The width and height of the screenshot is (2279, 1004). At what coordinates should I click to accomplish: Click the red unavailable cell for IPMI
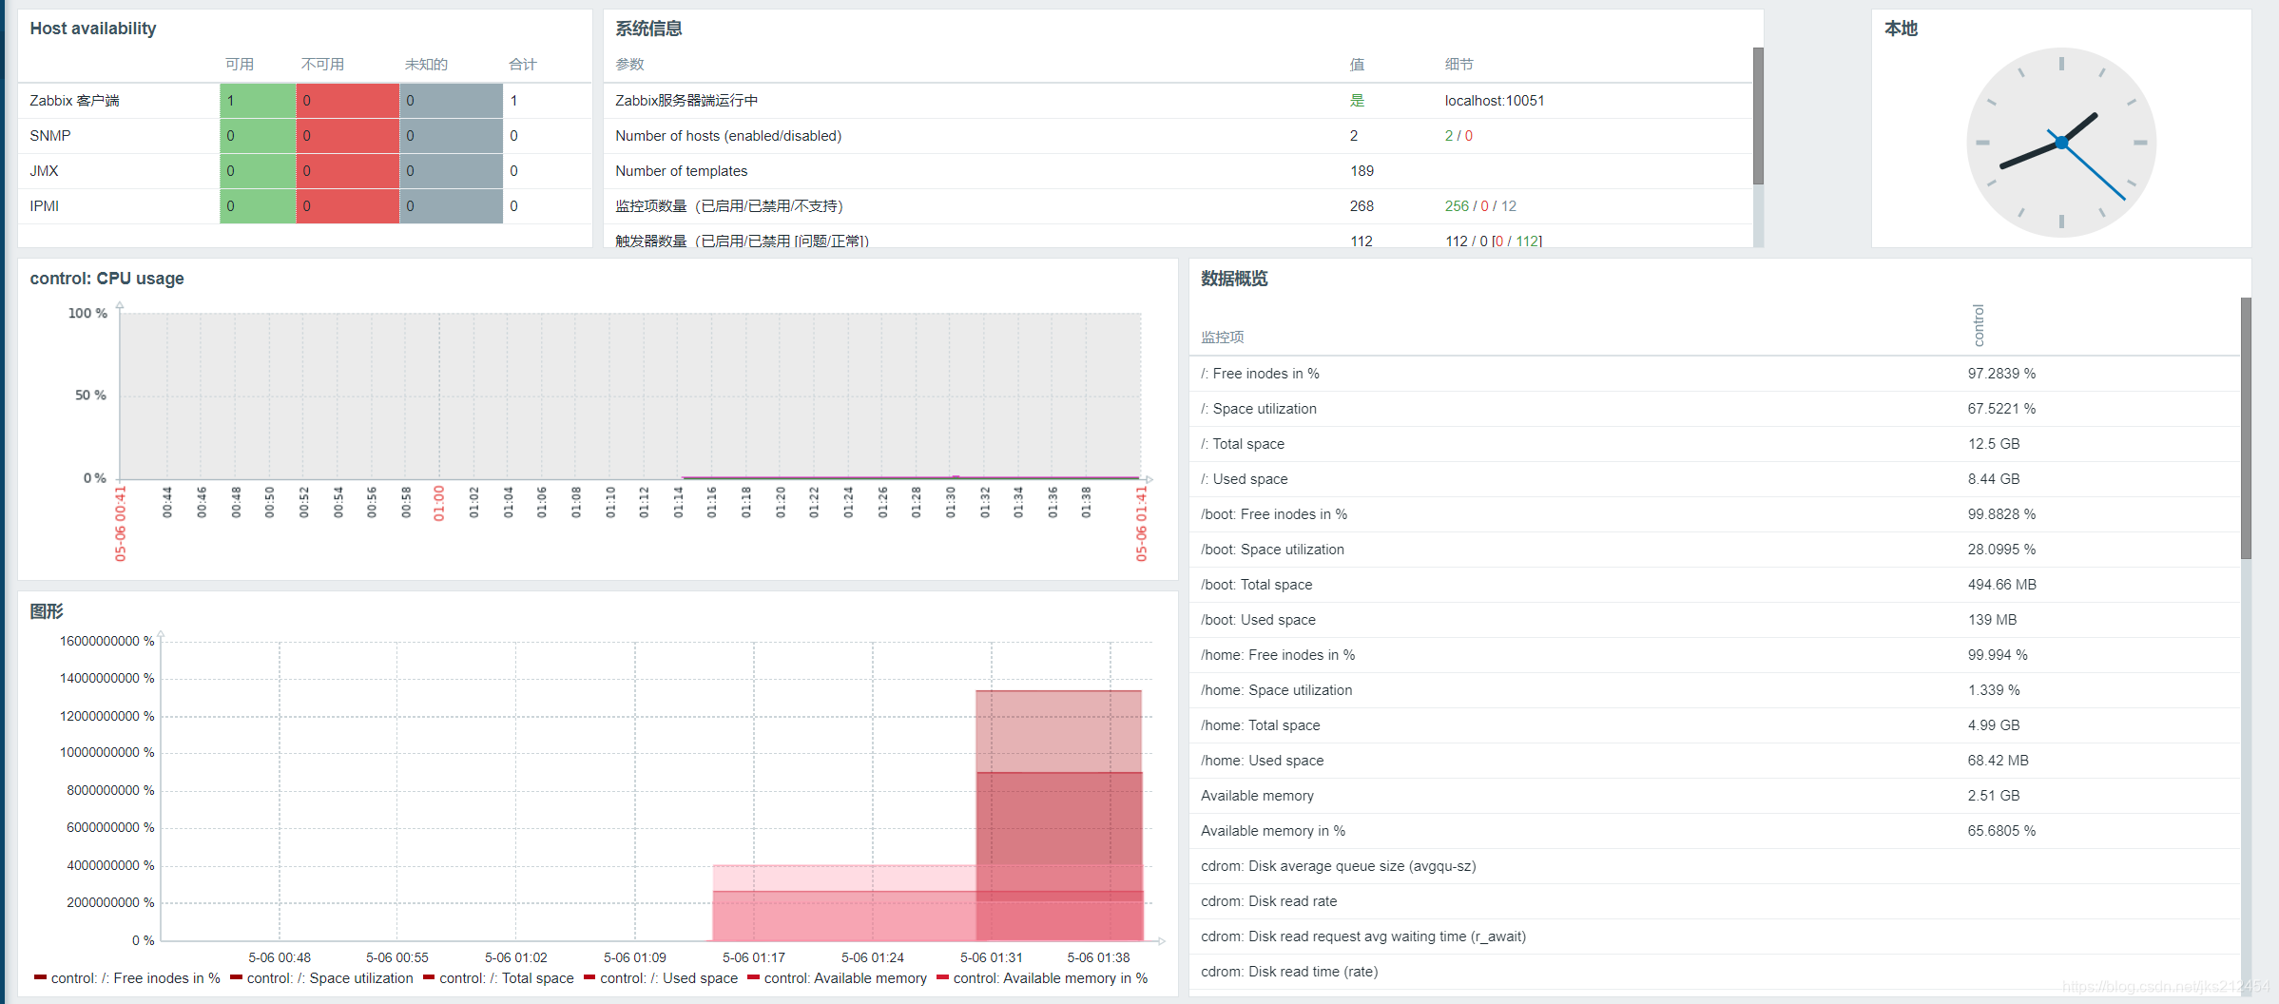pos(348,206)
